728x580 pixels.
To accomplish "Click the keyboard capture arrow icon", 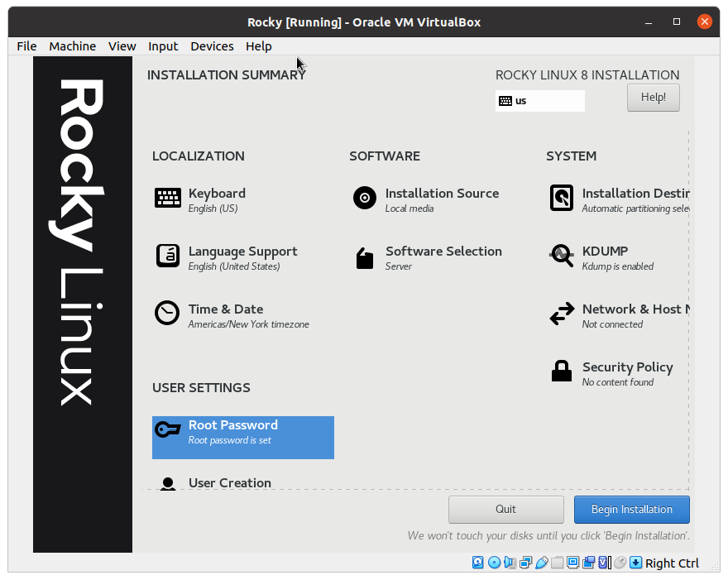I will 635,563.
